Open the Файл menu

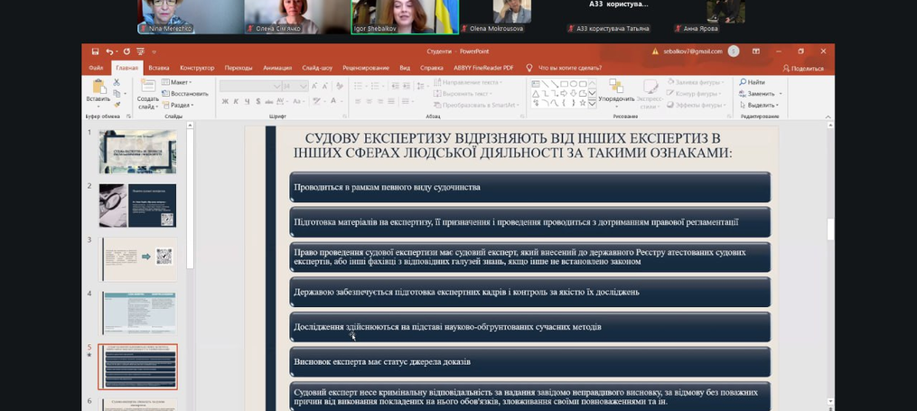pyautogui.click(x=96, y=68)
